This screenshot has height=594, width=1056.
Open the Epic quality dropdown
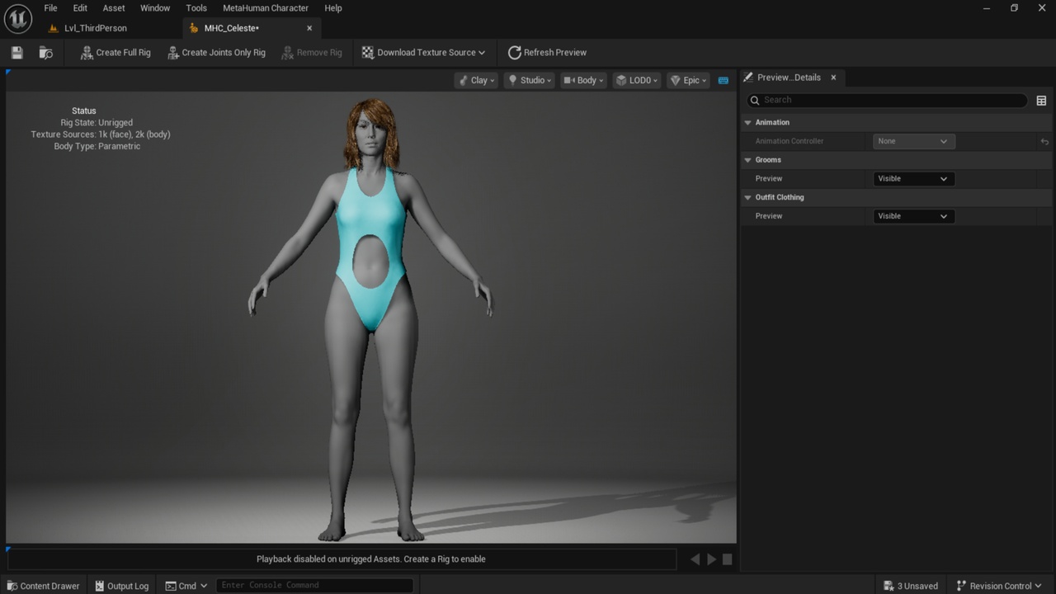click(x=688, y=80)
